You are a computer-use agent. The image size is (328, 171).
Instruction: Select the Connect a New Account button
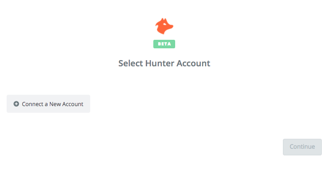pos(48,104)
